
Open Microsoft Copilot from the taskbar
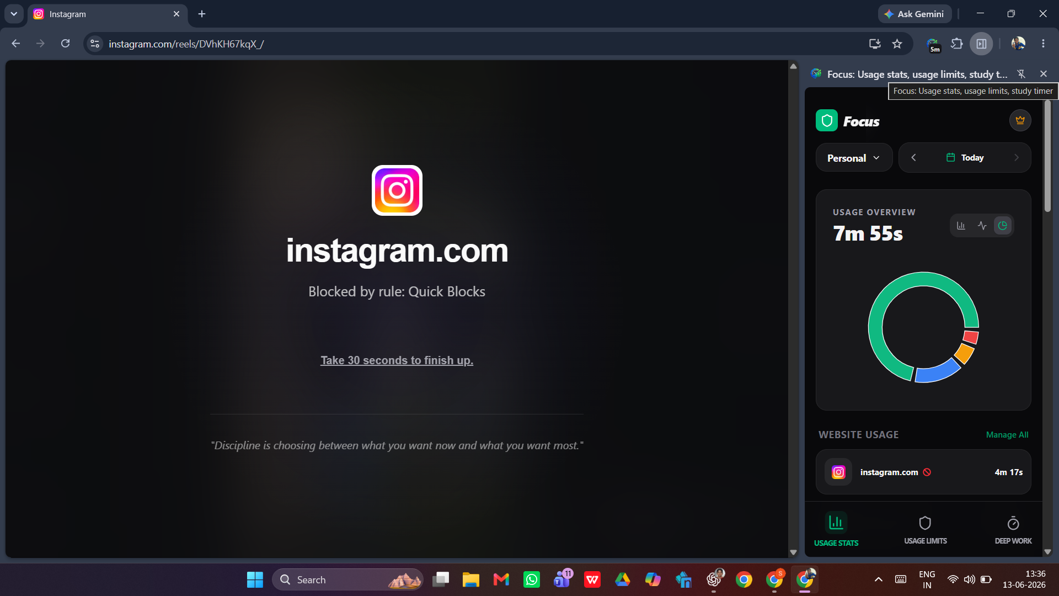pos(652,579)
